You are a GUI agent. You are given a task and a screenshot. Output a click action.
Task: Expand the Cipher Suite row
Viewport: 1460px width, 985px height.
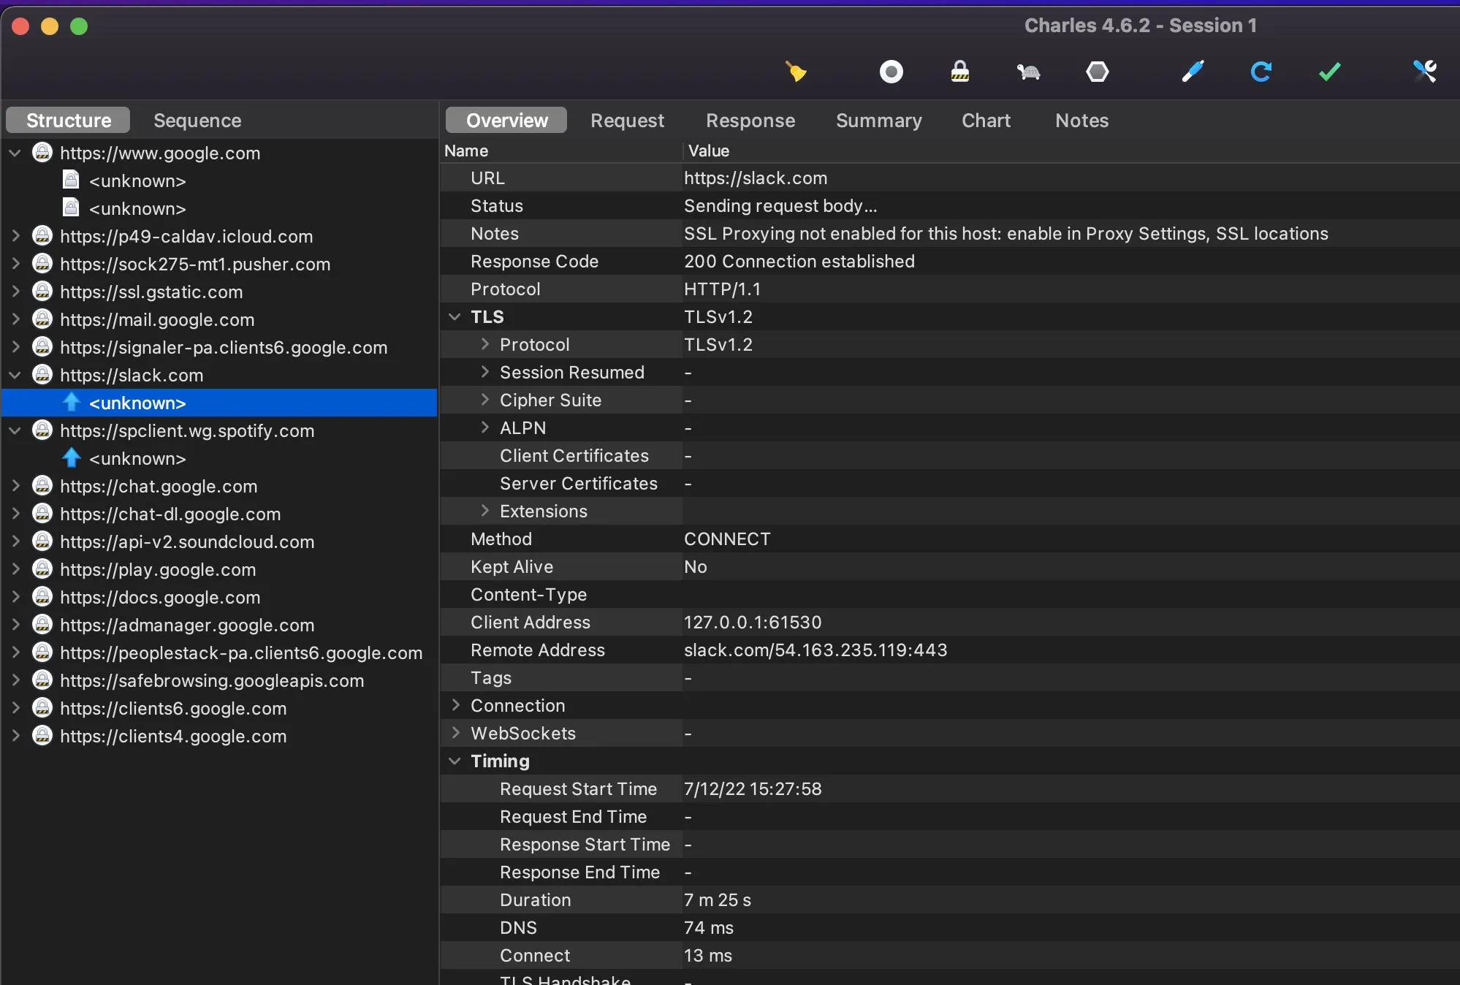point(484,400)
